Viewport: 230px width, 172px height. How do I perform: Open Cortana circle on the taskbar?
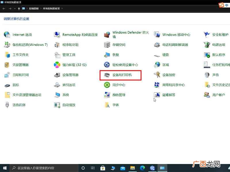pyautogui.click(x=83, y=168)
